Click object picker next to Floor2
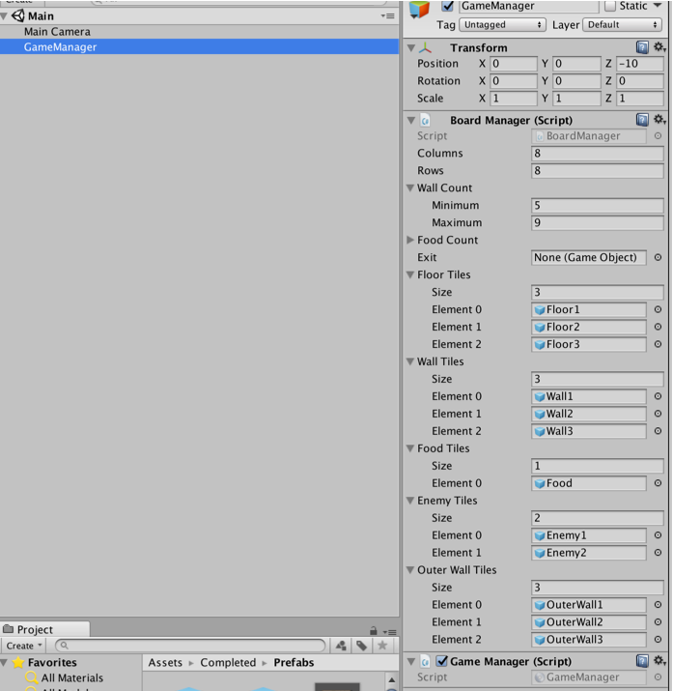This screenshot has width=673, height=691. [x=658, y=327]
